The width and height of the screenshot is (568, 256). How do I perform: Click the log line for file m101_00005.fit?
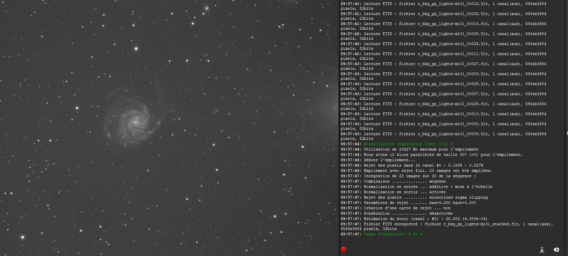coord(443,36)
